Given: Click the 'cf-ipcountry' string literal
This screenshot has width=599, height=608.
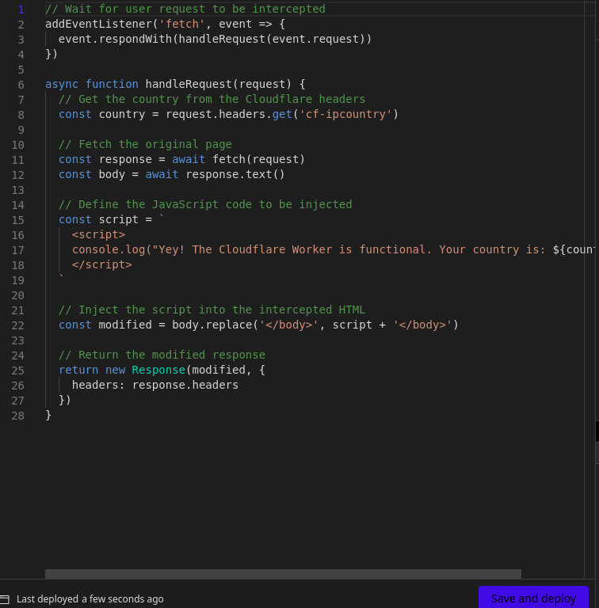Looking at the screenshot, I should pos(345,114).
